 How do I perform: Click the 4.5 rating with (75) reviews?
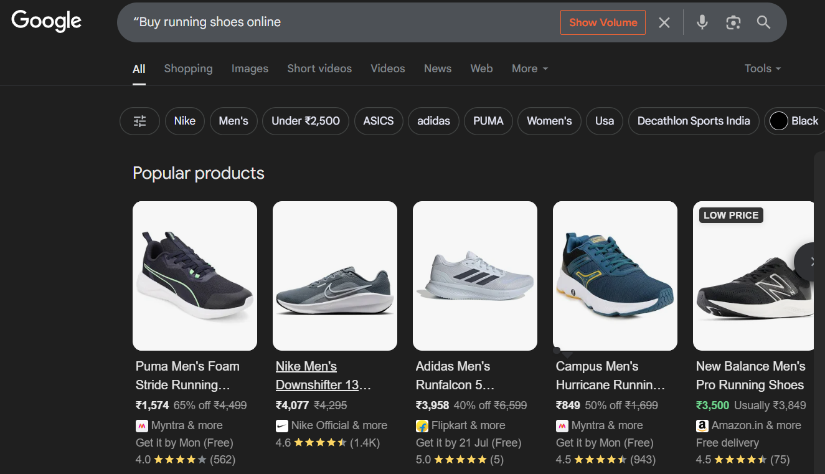[x=743, y=460]
